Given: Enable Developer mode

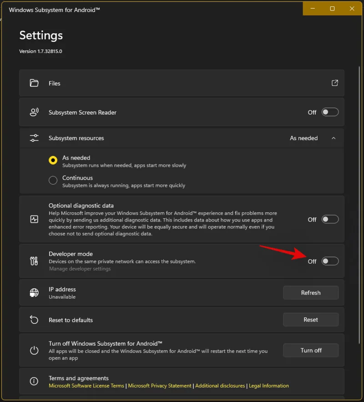Looking at the screenshot, I should pos(330,261).
